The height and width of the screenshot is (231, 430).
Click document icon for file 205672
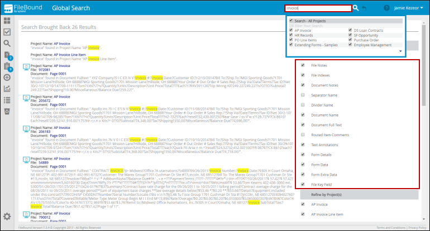(x=26, y=98)
